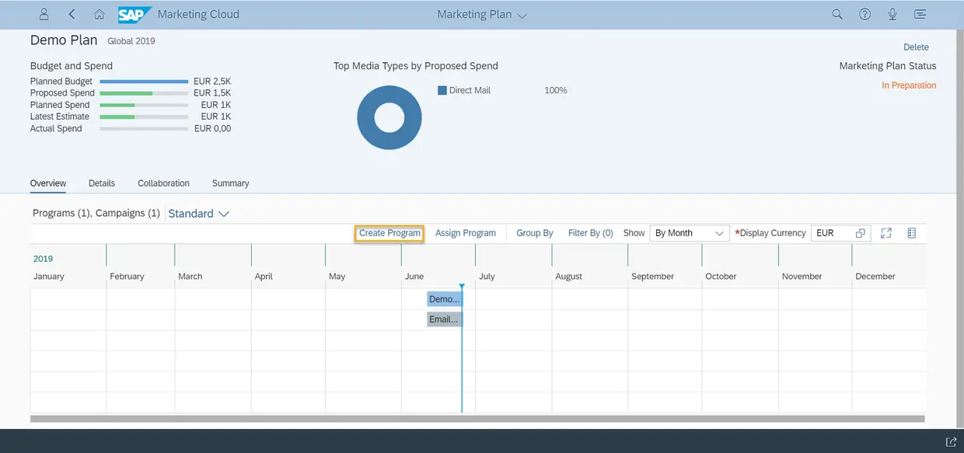Screen dimensions: 964x453
Task: Click the In Preparation status
Action: 909,85
